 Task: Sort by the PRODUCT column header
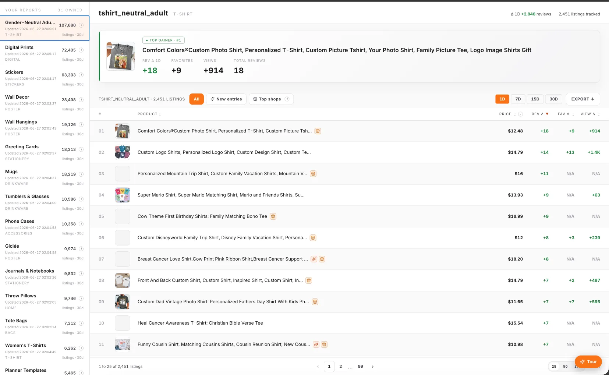point(149,114)
